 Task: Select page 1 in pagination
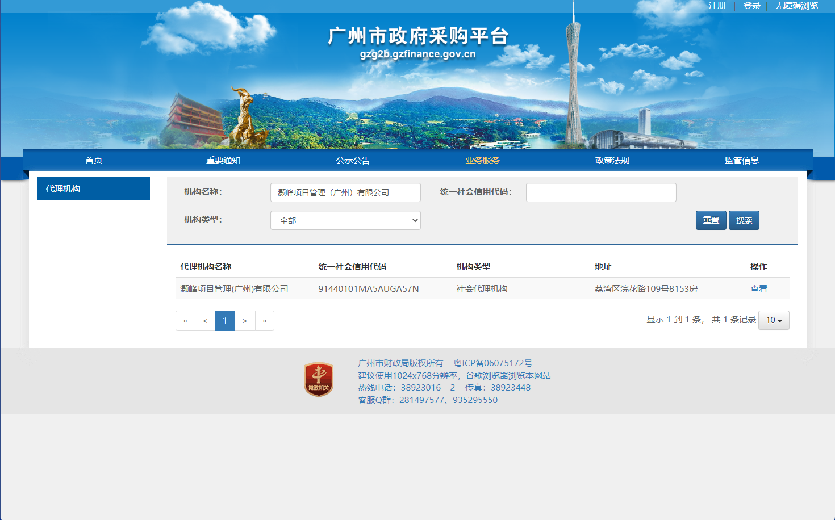(x=225, y=321)
